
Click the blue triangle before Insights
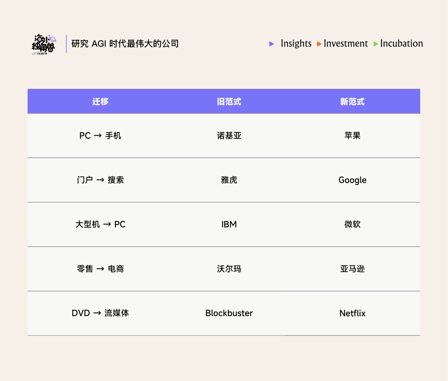click(272, 44)
